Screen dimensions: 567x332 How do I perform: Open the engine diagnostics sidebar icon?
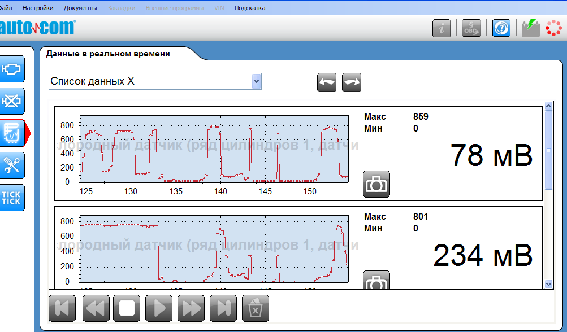(11, 69)
